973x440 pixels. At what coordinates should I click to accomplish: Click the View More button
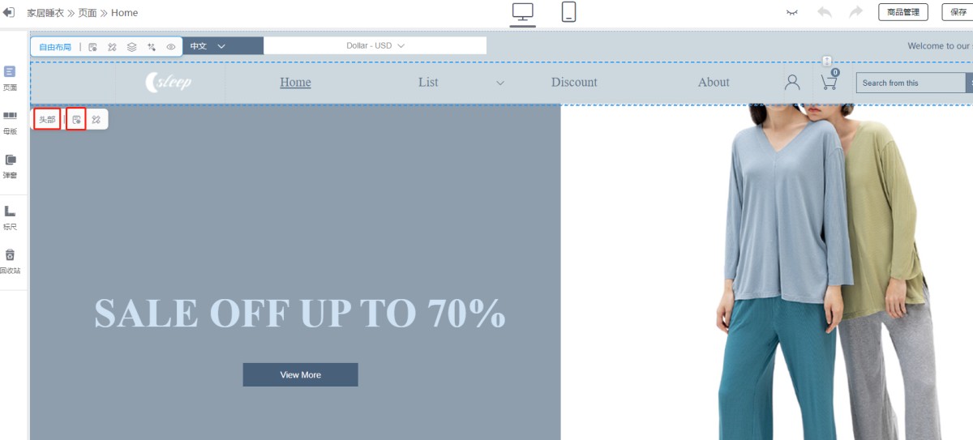point(300,374)
